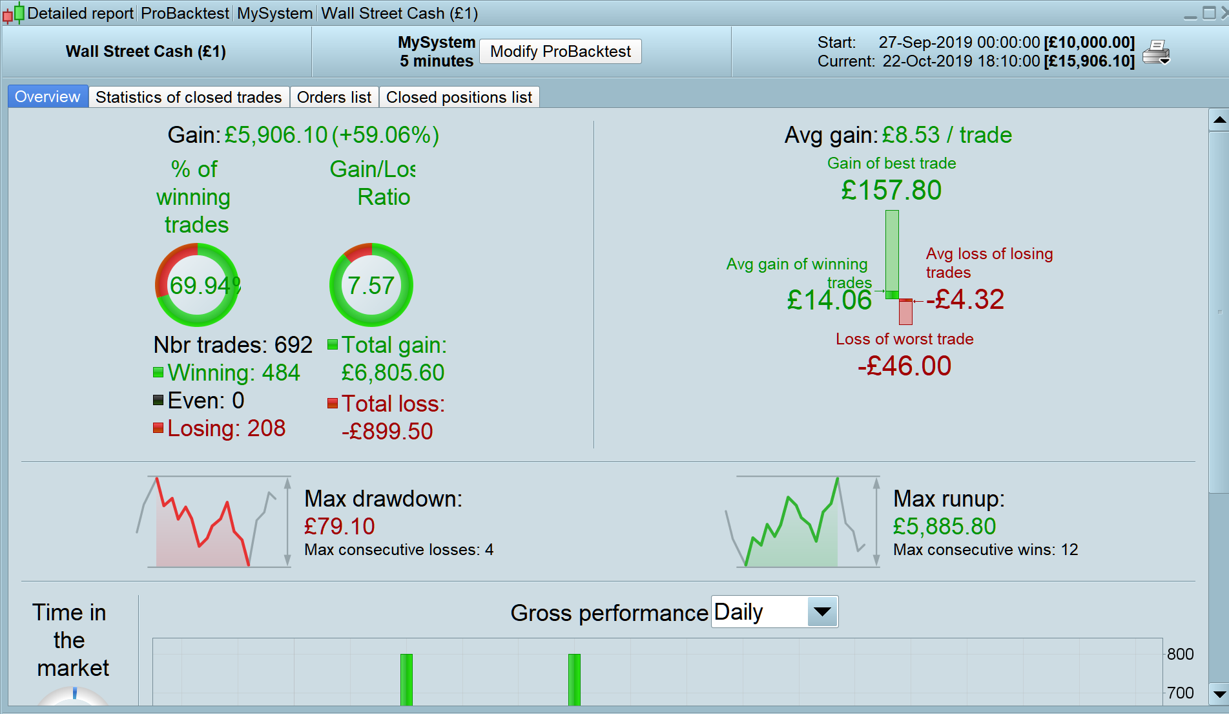Click the candlestick app icon in title bar
Screen dimensions: 1229x714
[14, 13]
